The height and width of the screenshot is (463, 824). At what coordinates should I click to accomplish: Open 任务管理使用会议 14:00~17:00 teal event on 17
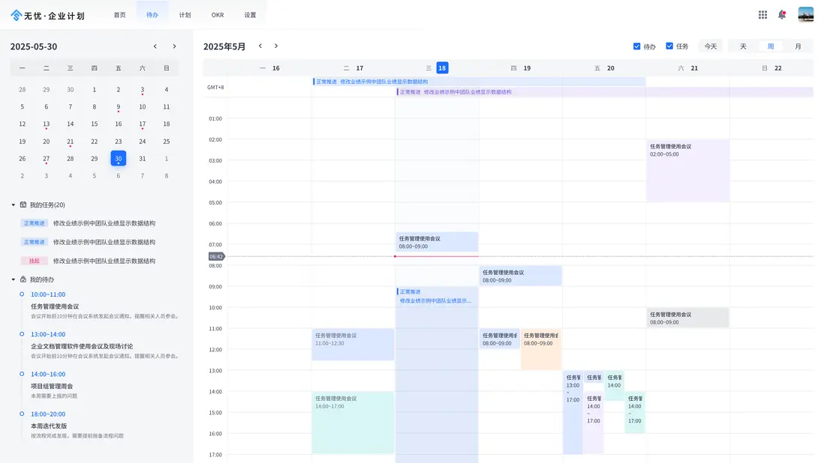point(353,422)
